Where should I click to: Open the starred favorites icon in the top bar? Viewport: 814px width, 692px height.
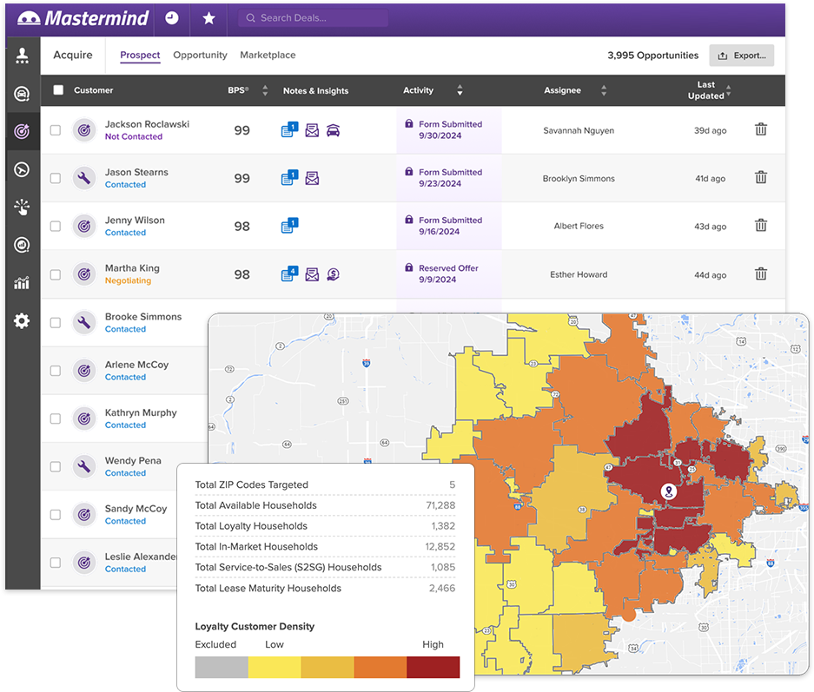pyautogui.click(x=208, y=18)
